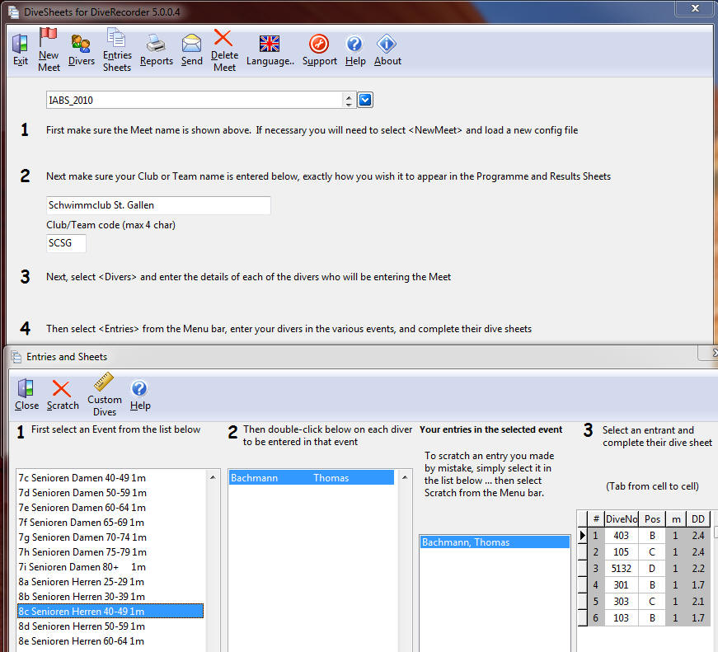The image size is (718, 652).
Task: Select event 7f Senioren Damen 65-69 1m
Action: (110, 523)
